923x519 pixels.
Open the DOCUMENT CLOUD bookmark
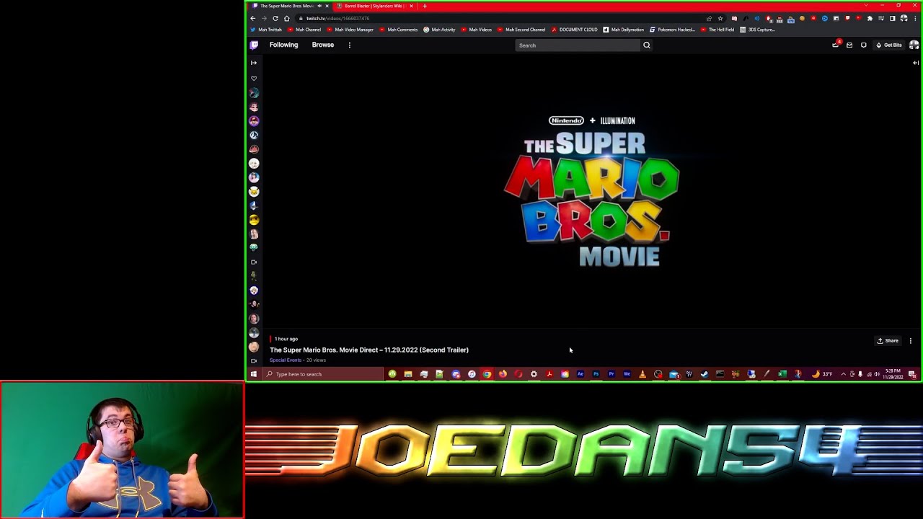[574, 30]
